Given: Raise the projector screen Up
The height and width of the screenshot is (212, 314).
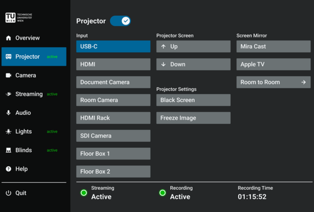Looking at the screenshot, I should (194, 47).
